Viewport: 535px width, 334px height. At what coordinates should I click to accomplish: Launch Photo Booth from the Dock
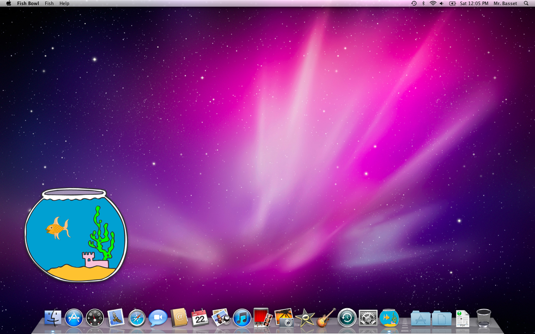click(x=263, y=318)
